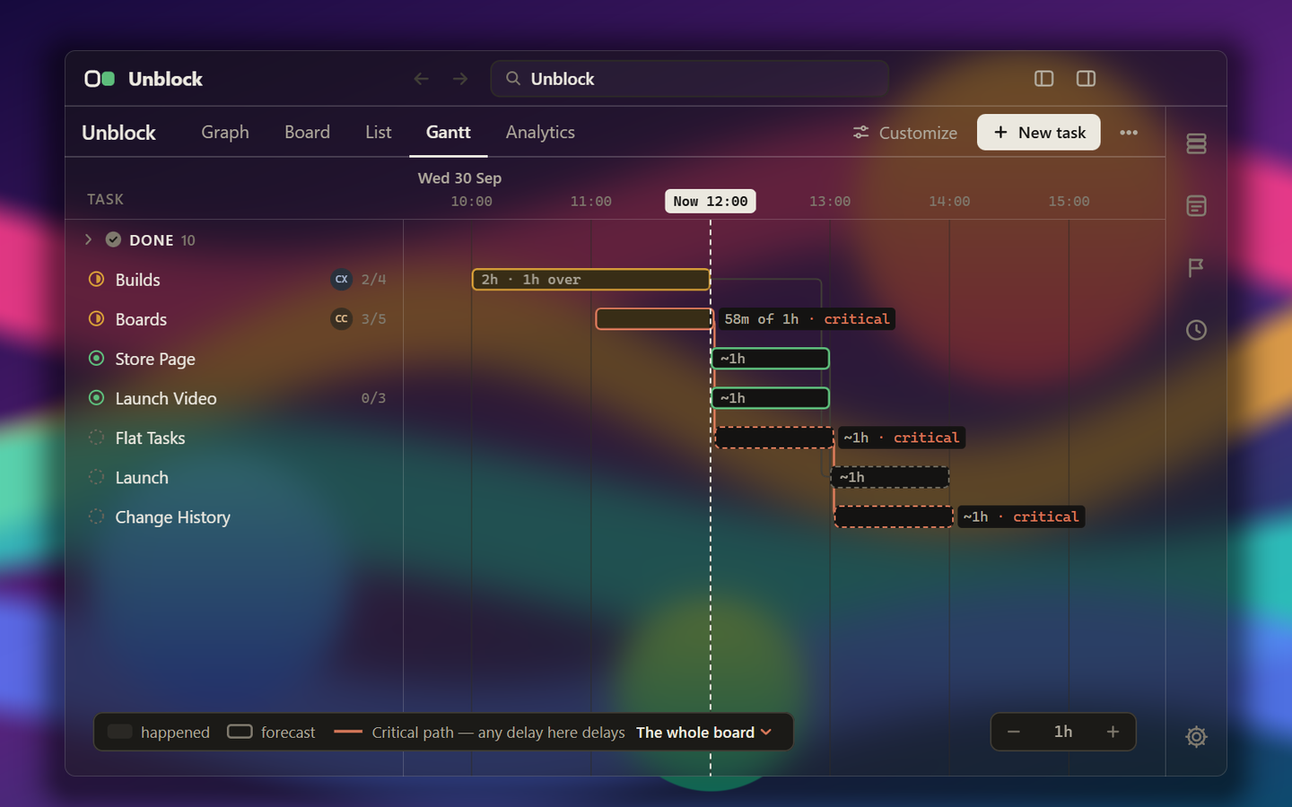Open the clock history icon in right rail
Screen dimensions: 1292x807
point(1196,330)
